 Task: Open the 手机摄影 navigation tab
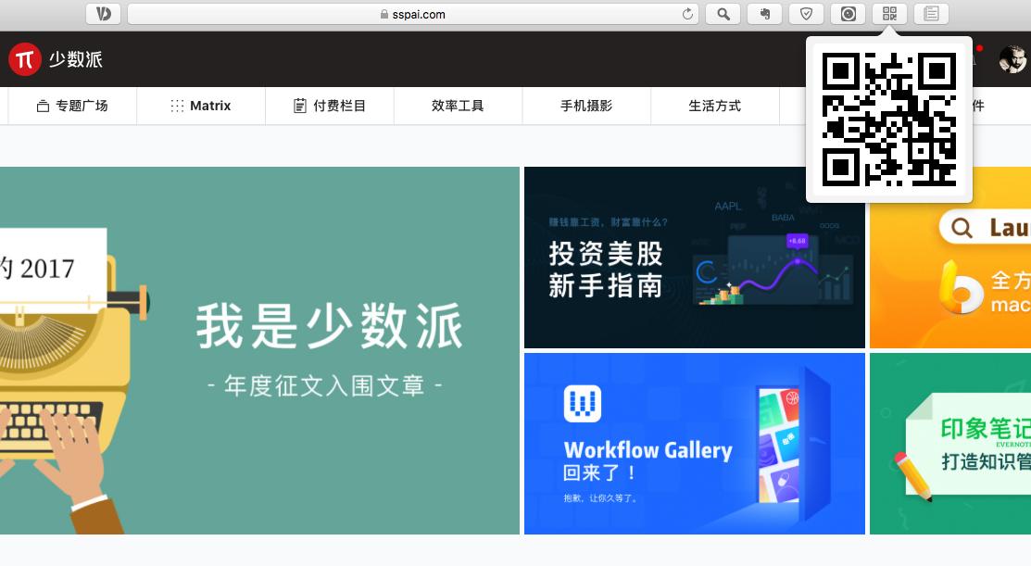(586, 106)
